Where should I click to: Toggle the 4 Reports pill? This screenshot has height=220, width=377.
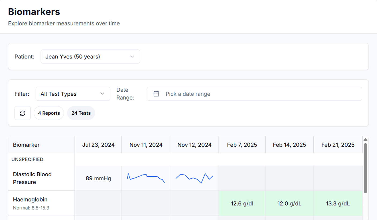(x=49, y=113)
